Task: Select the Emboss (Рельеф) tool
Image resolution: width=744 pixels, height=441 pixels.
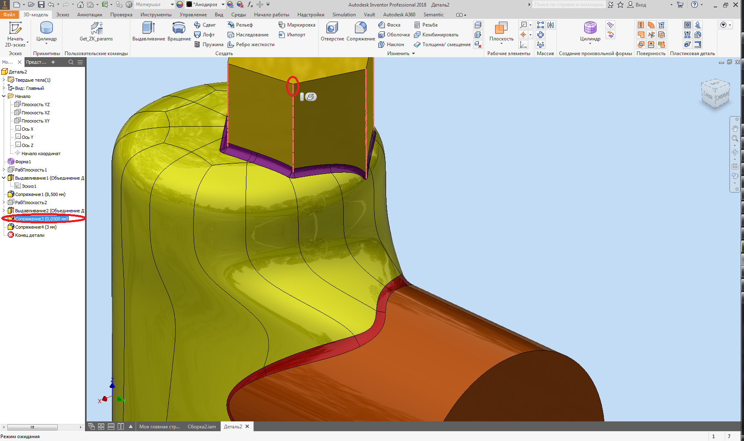Action: (x=240, y=25)
